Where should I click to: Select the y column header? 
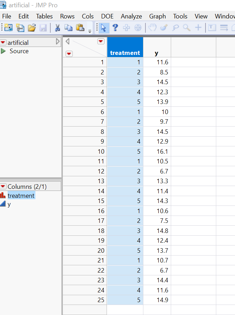(157, 47)
